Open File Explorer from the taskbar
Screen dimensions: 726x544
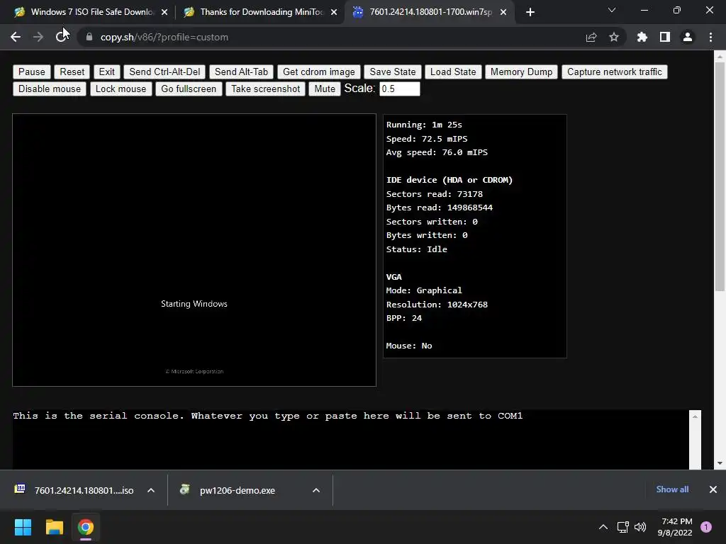pyautogui.click(x=54, y=527)
